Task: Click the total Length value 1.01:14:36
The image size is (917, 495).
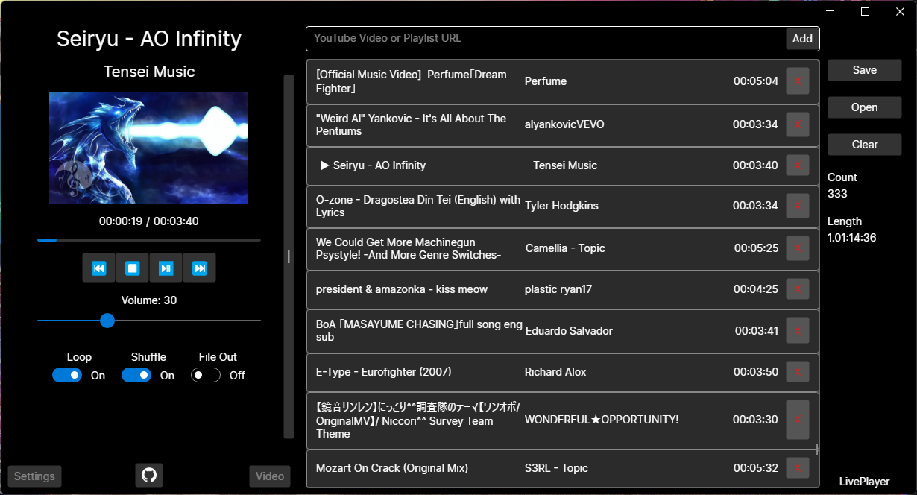Action: [851, 238]
